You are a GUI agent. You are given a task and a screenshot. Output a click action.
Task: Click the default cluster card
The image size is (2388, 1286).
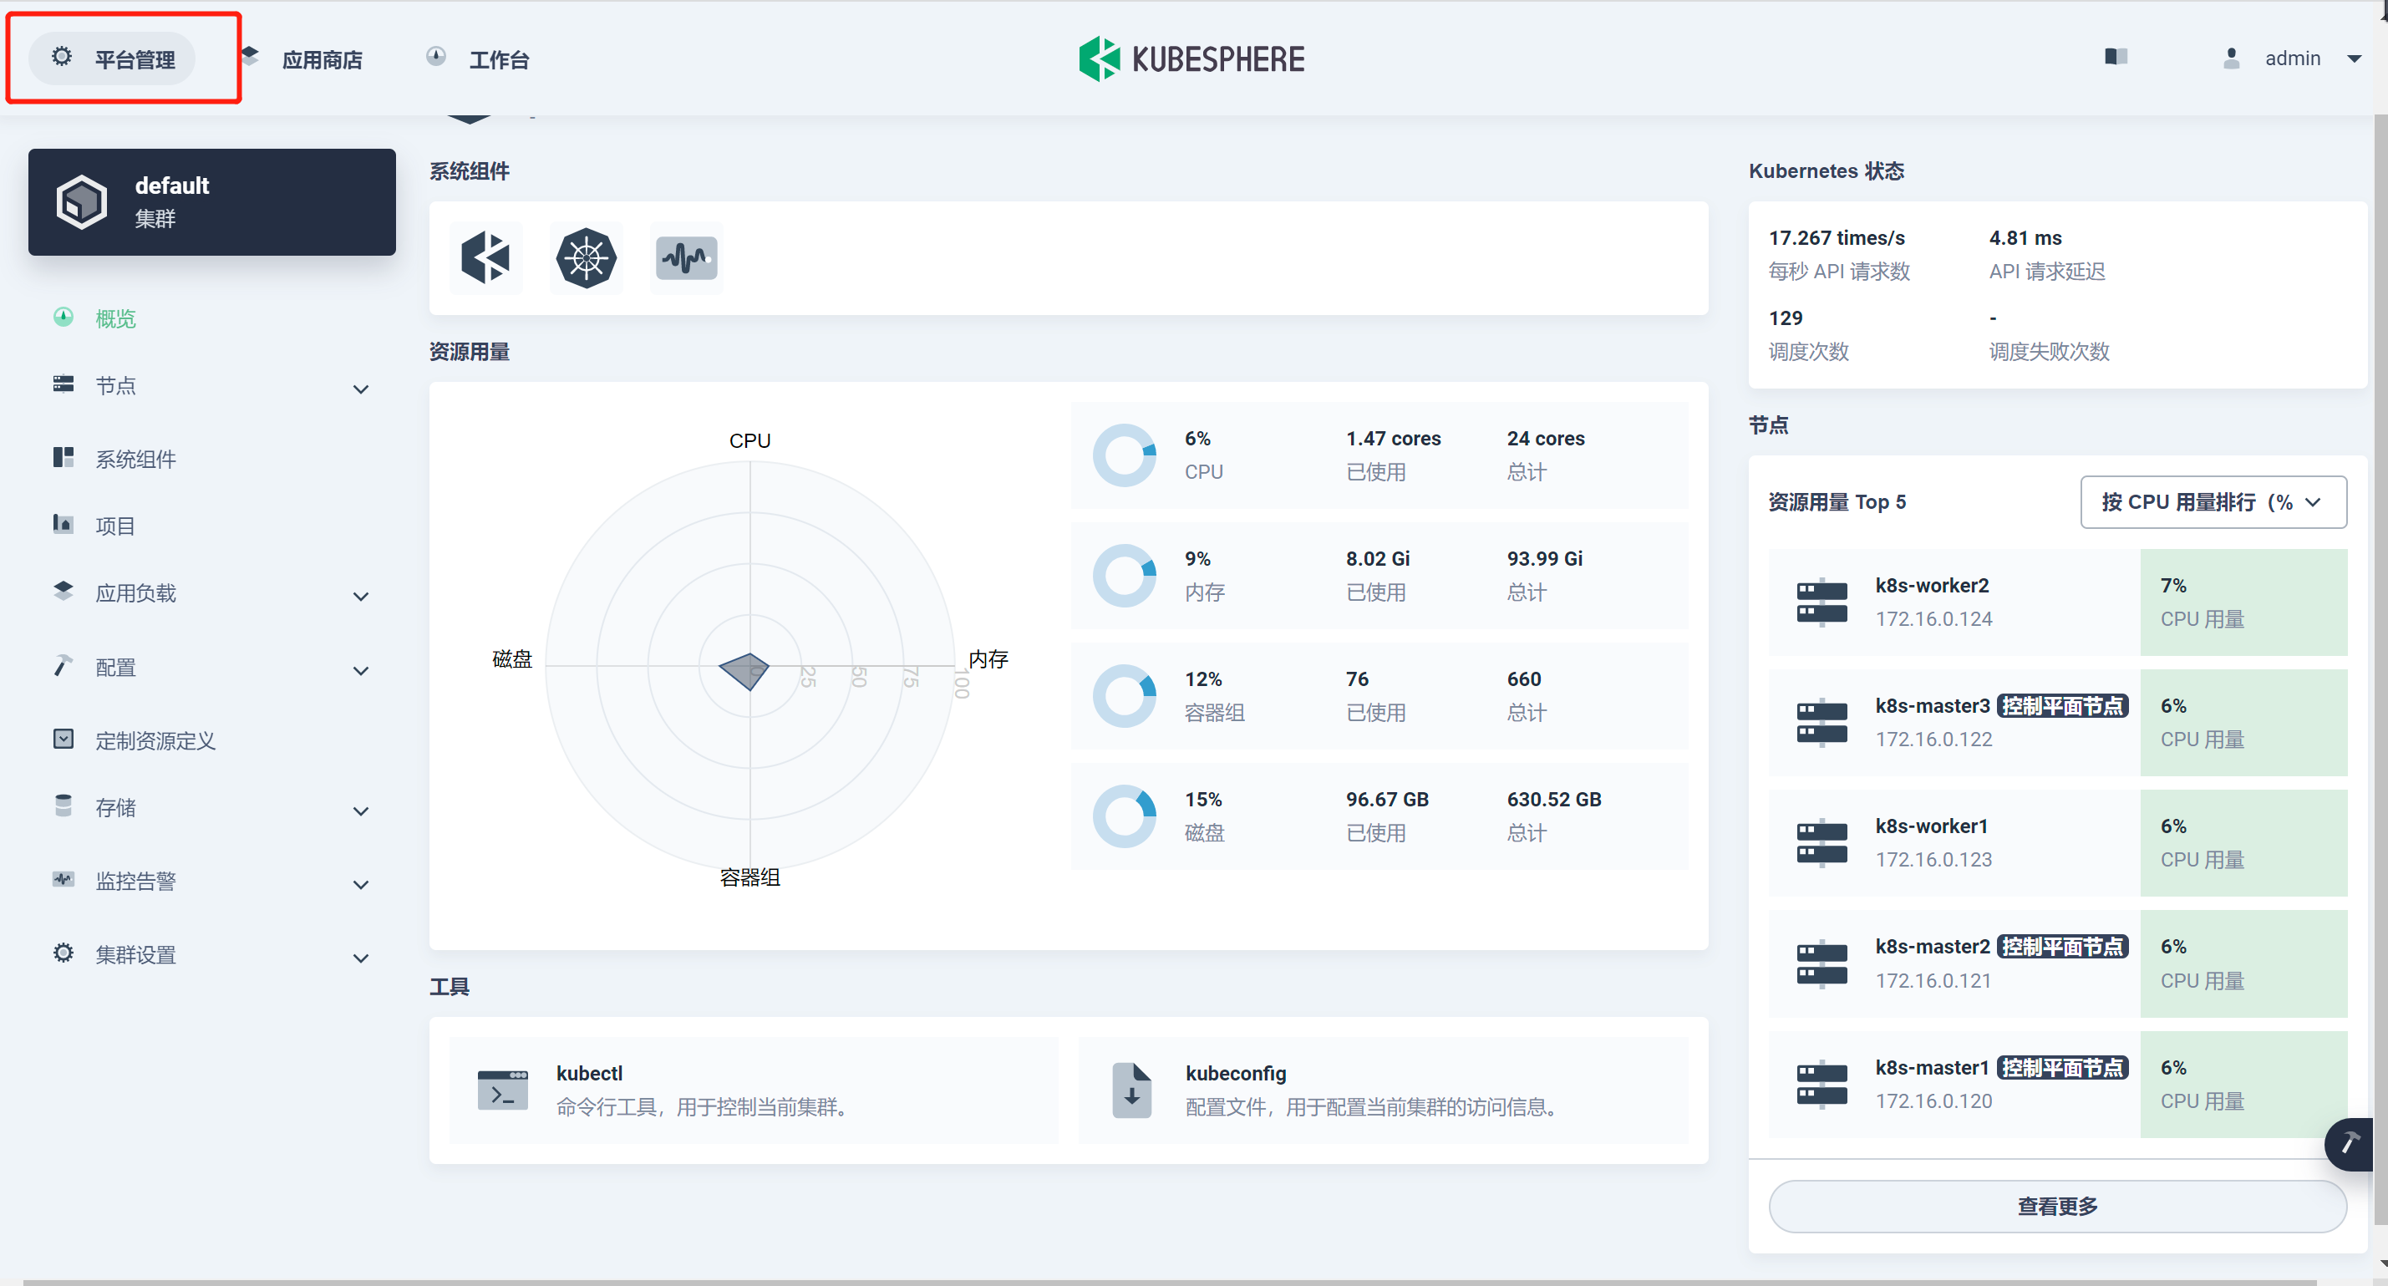point(211,201)
